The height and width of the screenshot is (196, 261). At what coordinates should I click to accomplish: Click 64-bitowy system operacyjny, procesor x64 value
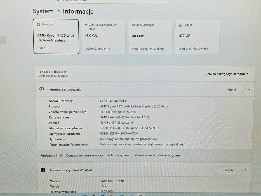129,139
